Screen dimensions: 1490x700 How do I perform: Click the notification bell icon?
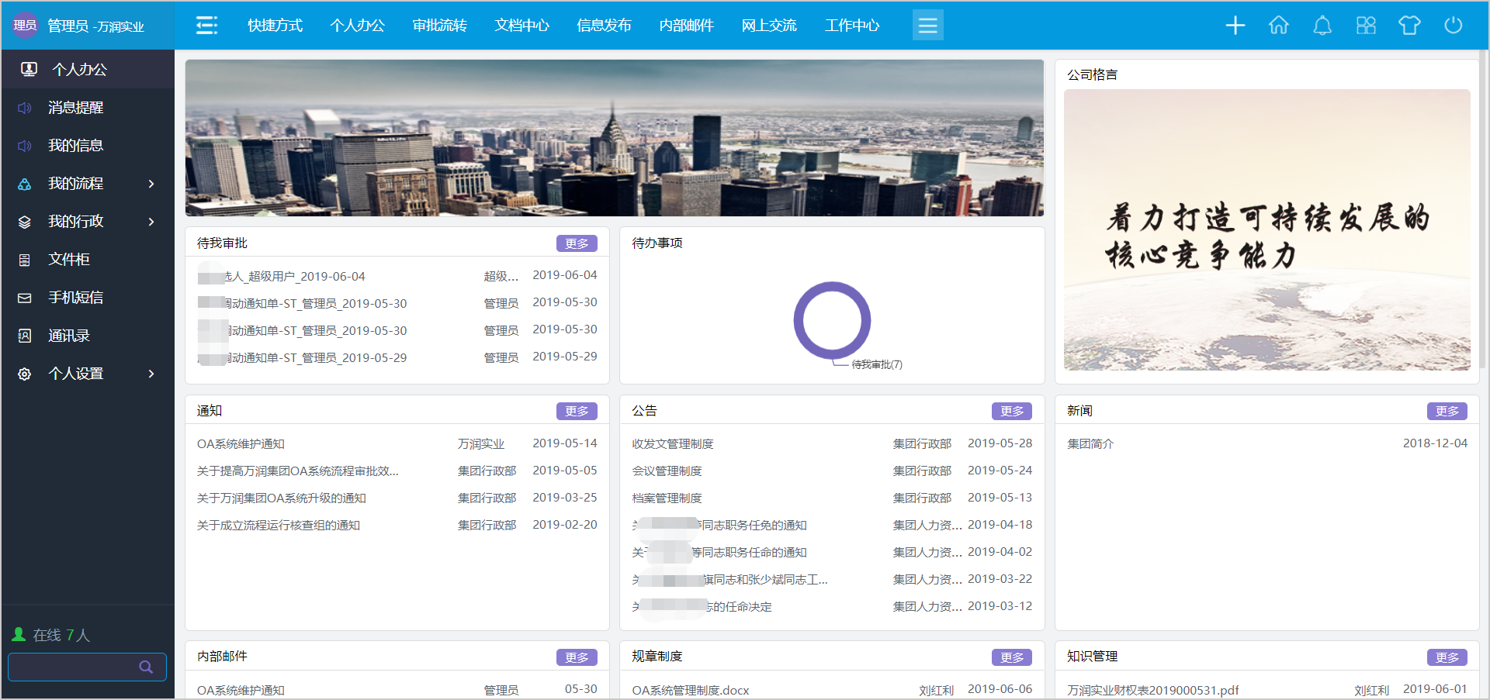(x=1322, y=25)
